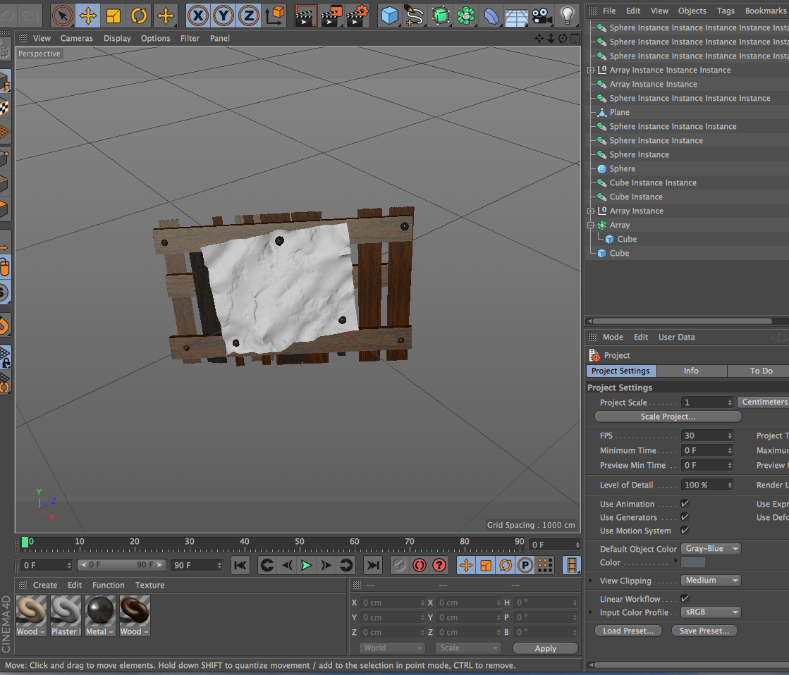
Task: Click the Record Active Objects icon
Action: point(420,565)
